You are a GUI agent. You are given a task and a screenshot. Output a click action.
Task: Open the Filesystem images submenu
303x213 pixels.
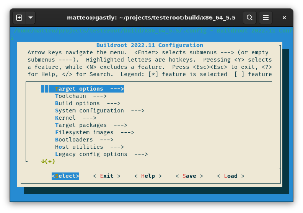point(94,132)
